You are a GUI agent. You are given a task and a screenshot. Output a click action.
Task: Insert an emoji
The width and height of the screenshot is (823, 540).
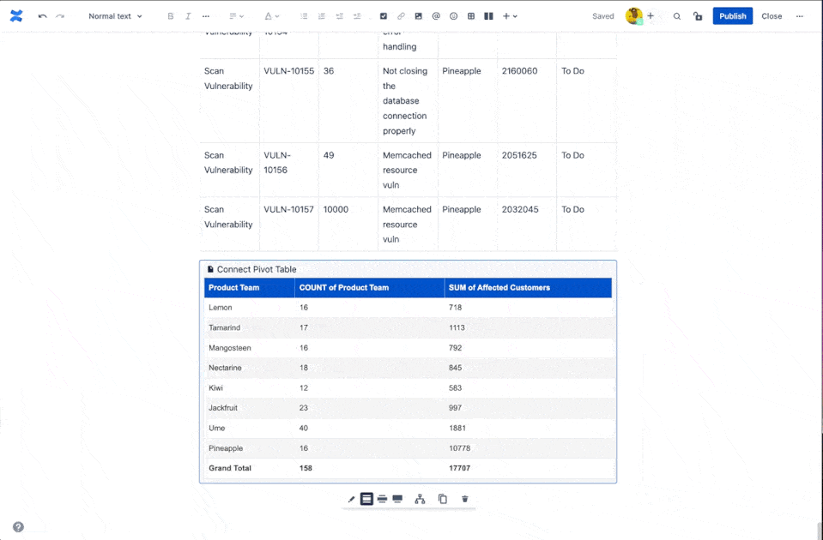coord(453,16)
